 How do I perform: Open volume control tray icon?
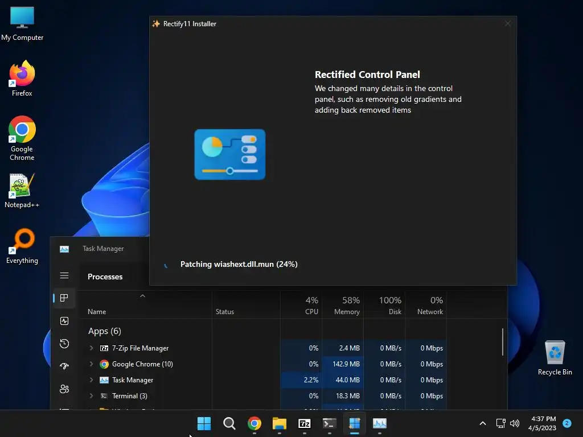tap(515, 423)
